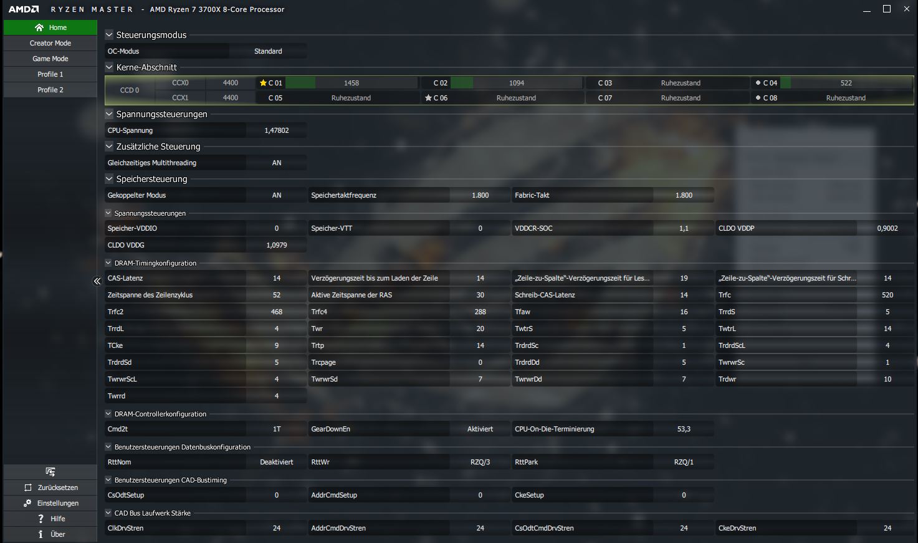Click the Trfc4 value 288
The image size is (918, 543).
tap(480, 312)
